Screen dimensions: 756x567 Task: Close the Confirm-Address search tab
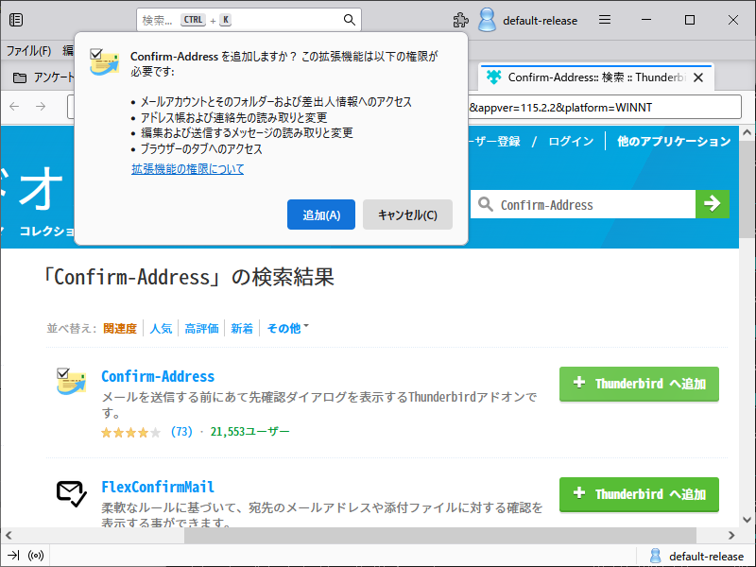click(x=698, y=77)
